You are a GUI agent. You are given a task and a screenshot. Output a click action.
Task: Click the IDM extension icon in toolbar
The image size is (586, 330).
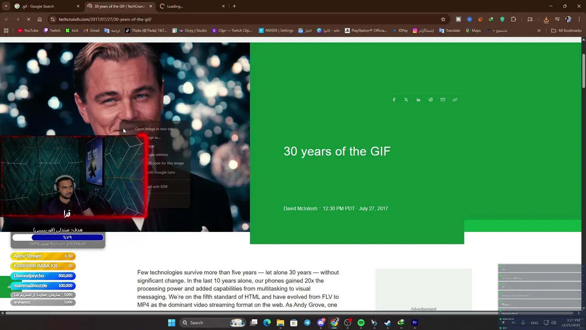click(x=491, y=19)
